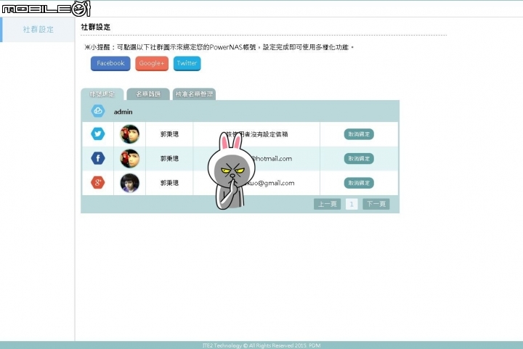Screen dimensions: 523x349
Task: Click the admin account label
Action: pos(123,112)
